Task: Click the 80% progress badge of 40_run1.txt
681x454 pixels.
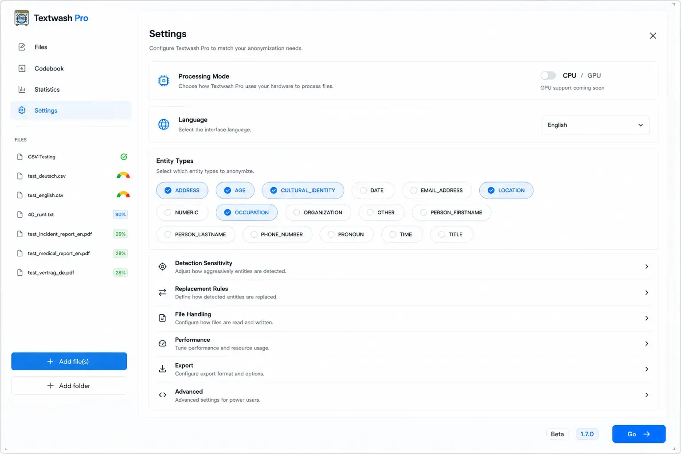Action: (x=120, y=215)
